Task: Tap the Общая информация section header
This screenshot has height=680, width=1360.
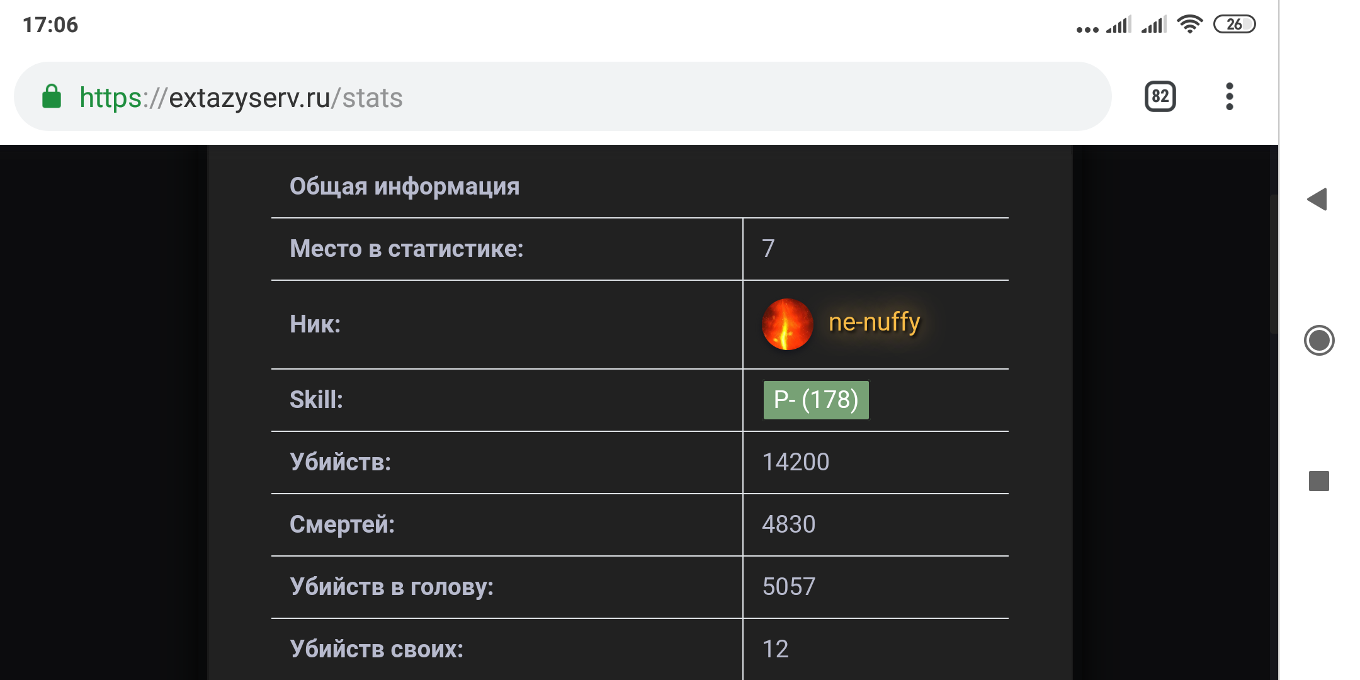Action: pos(404,186)
